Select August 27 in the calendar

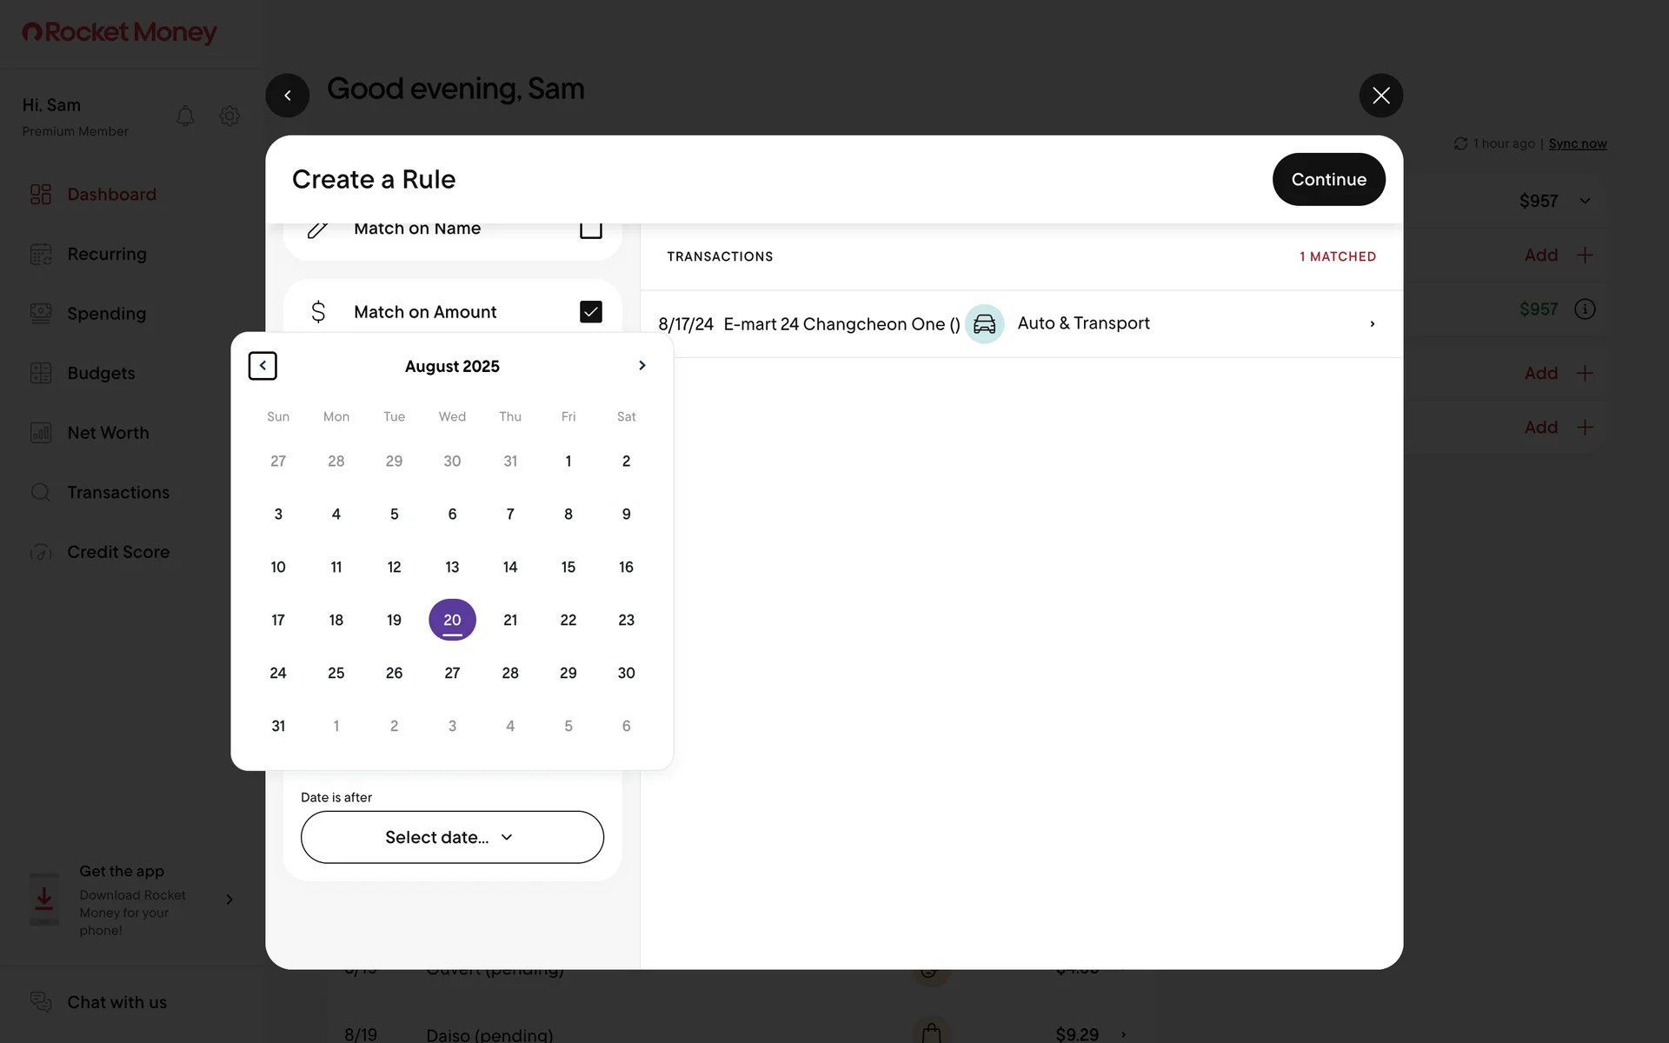[452, 673]
